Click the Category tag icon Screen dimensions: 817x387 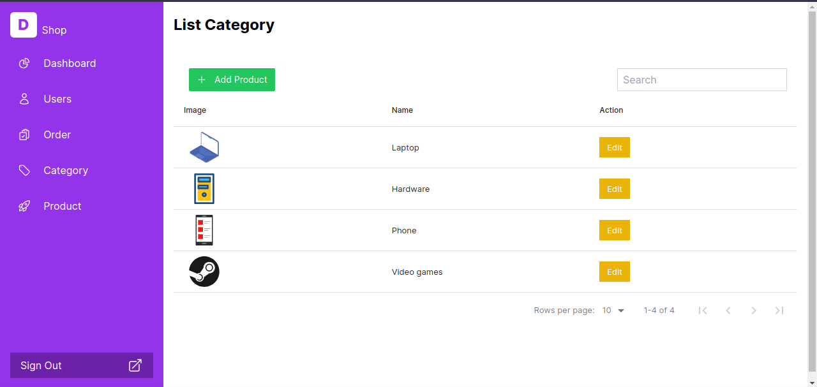point(24,170)
